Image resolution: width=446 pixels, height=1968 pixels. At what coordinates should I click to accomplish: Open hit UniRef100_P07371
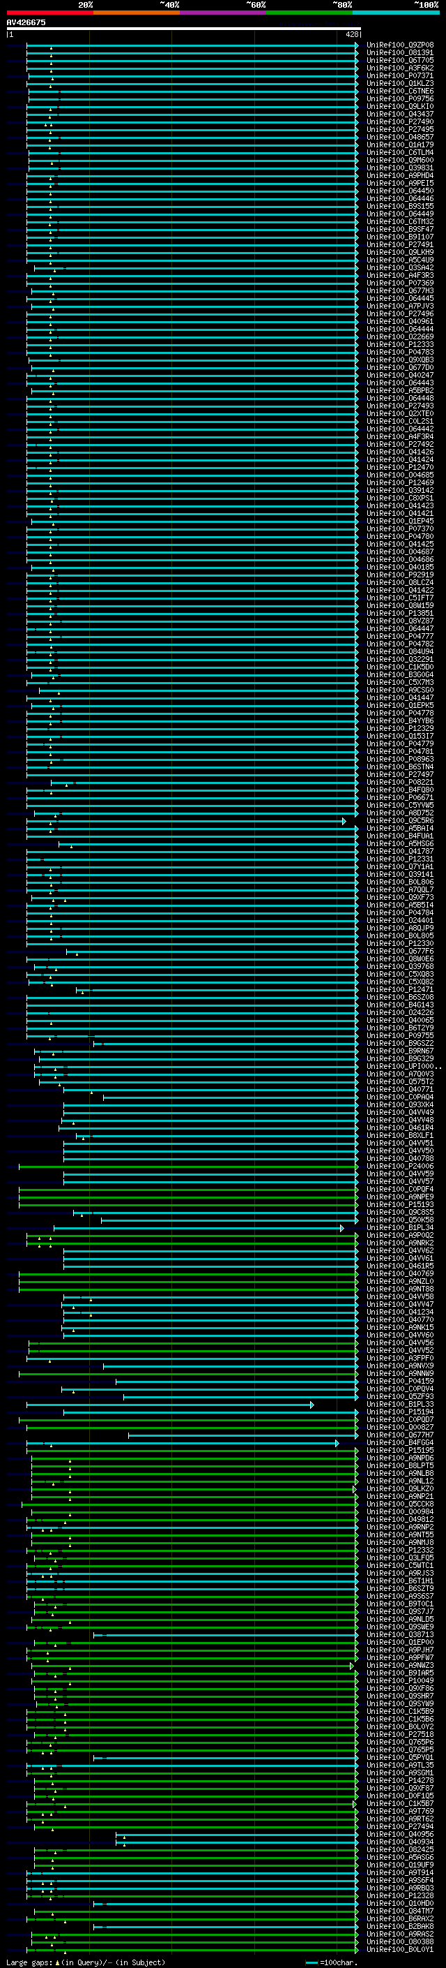pos(399,75)
